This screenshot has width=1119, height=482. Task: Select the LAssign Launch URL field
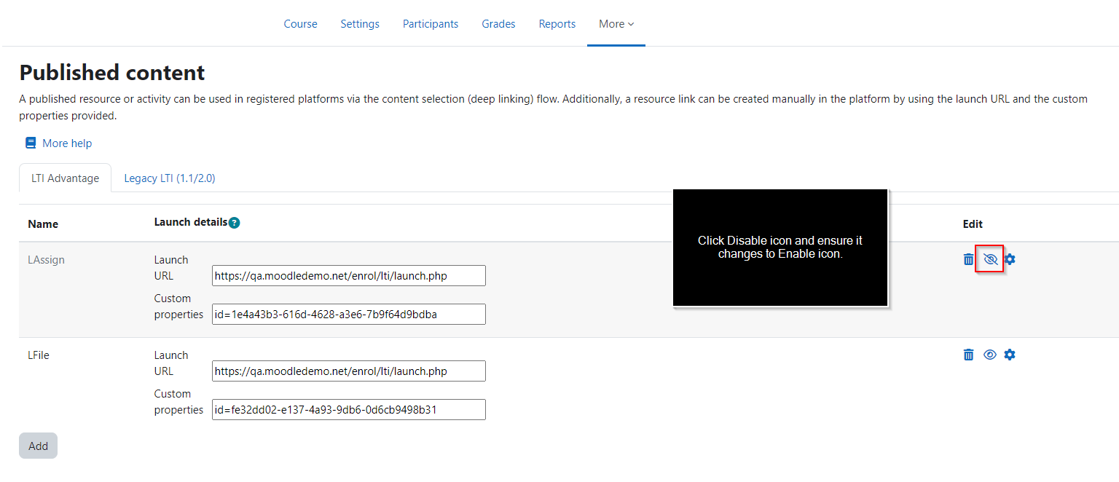[x=349, y=275]
